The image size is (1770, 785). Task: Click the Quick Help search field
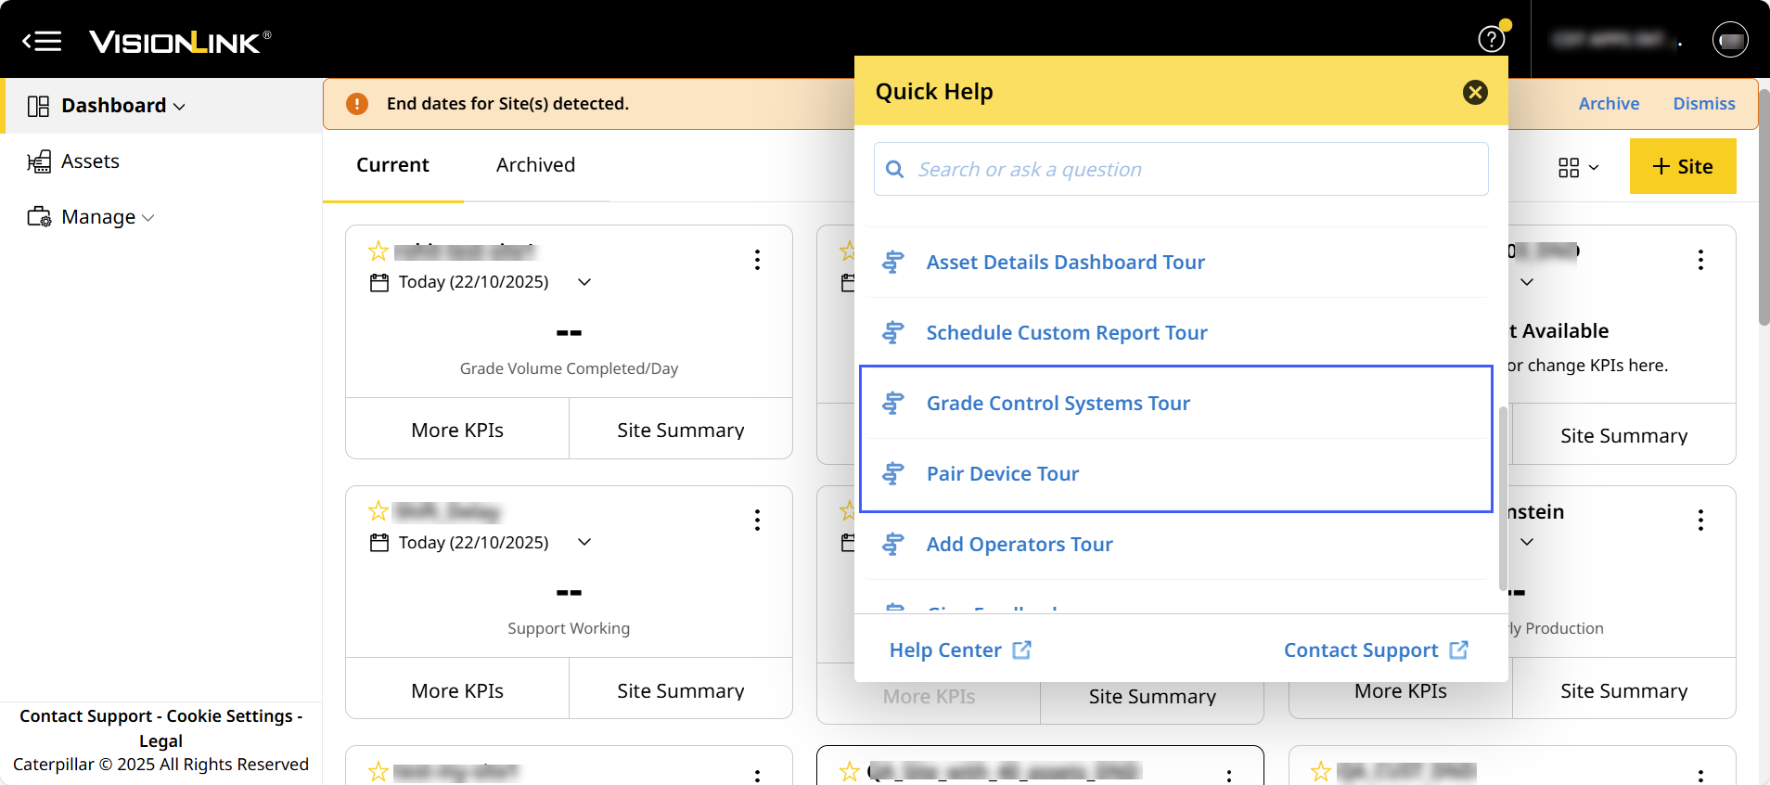click(x=1180, y=169)
